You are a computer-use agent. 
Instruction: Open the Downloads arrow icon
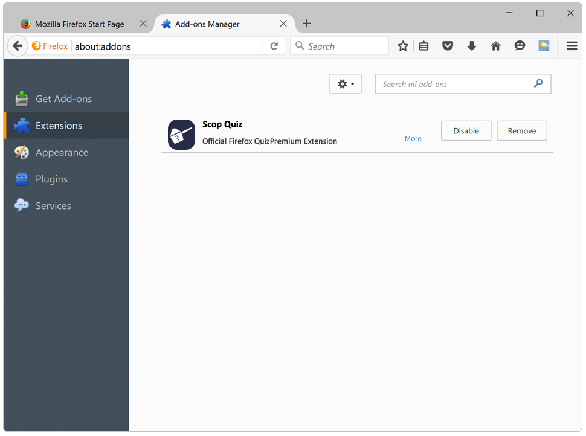pos(472,46)
